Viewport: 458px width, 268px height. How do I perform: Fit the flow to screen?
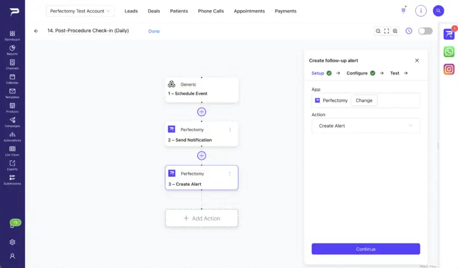click(x=386, y=31)
